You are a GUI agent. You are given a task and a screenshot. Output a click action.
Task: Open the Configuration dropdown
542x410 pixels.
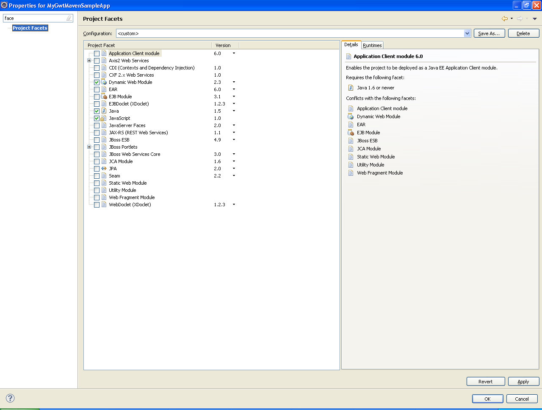(x=467, y=33)
